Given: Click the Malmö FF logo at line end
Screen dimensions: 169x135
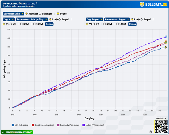Looking at the screenshot, I should coord(166,36).
